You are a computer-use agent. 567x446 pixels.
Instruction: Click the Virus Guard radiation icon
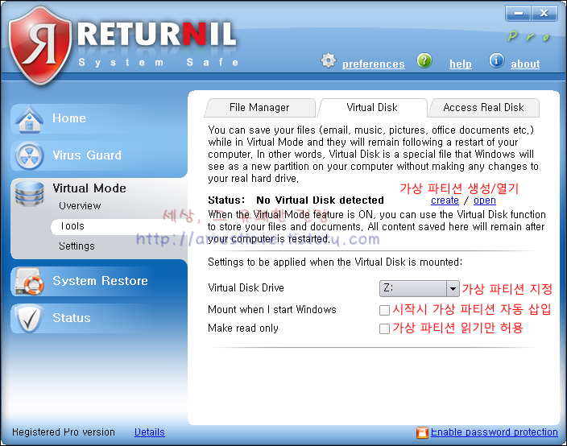click(29, 155)
